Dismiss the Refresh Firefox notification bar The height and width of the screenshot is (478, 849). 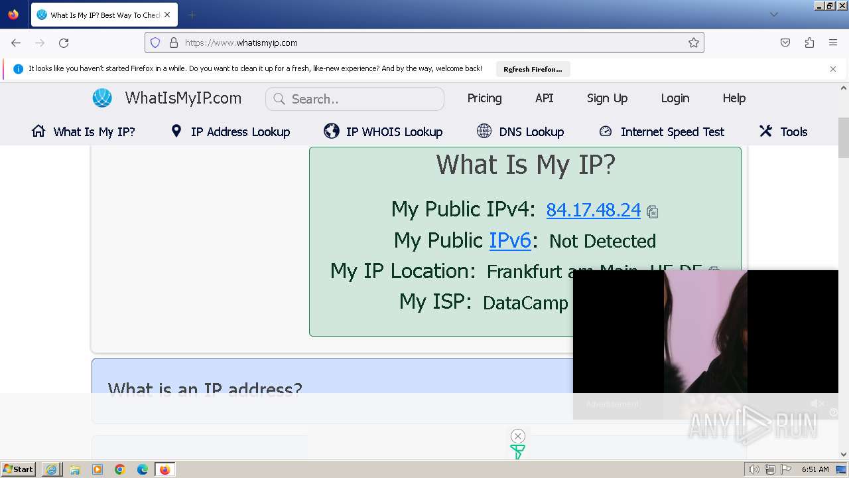[x=833, y=68]
